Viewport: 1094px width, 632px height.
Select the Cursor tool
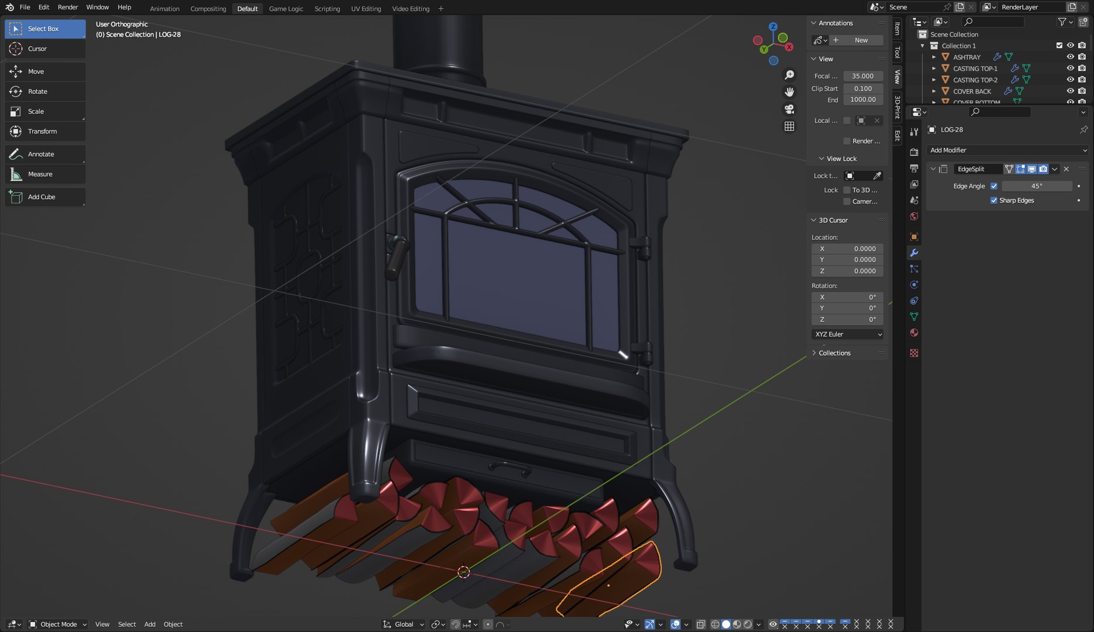click(45, 49)
